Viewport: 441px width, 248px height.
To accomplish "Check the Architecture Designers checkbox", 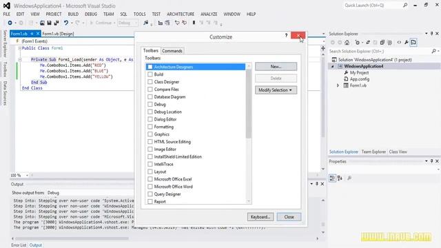I will click(150, 67).
